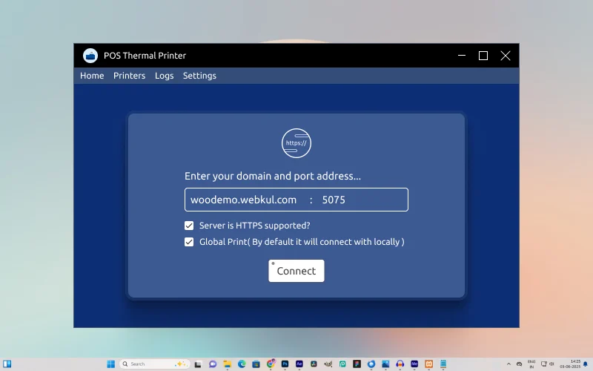The height and width of the screenshot is (371, 593).
Task: Open widgets icon at taskbar left edge
Action: [x=7, y=364]
